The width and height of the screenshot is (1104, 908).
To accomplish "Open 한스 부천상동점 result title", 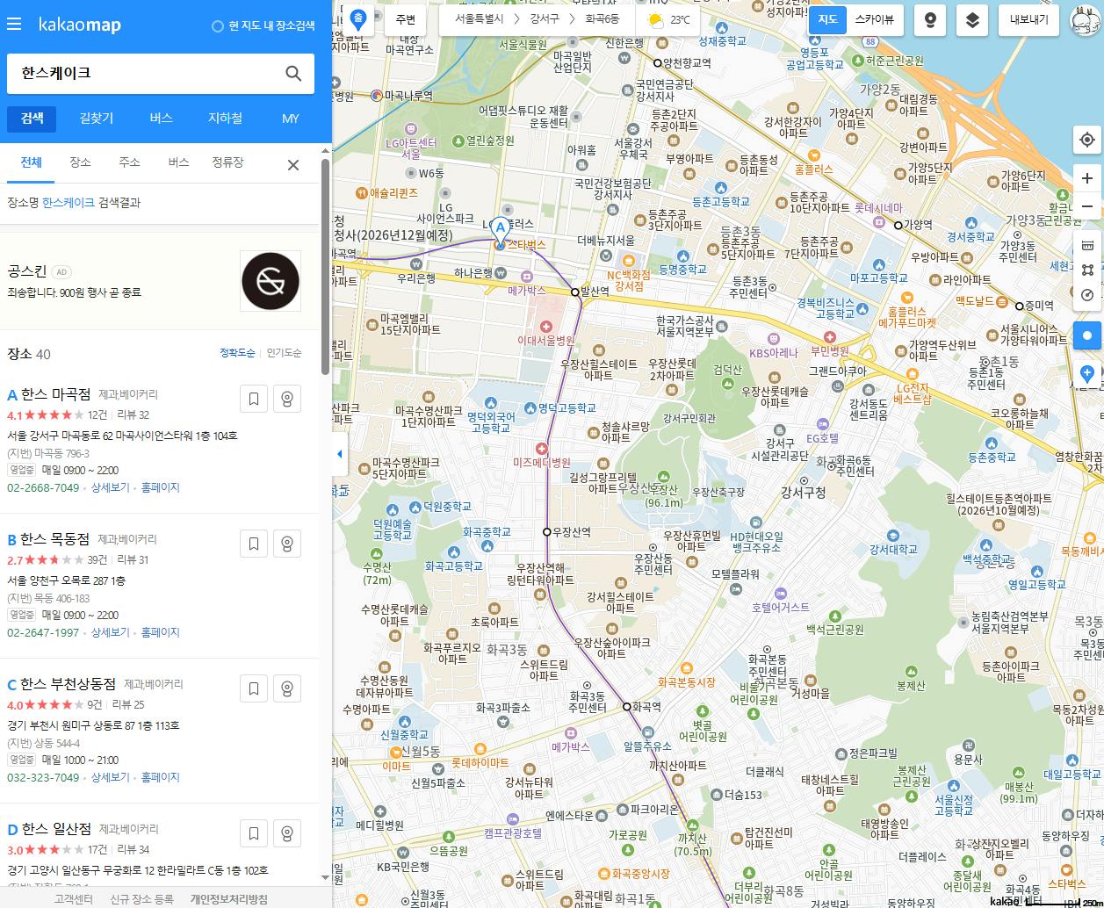I will [68, 683].
